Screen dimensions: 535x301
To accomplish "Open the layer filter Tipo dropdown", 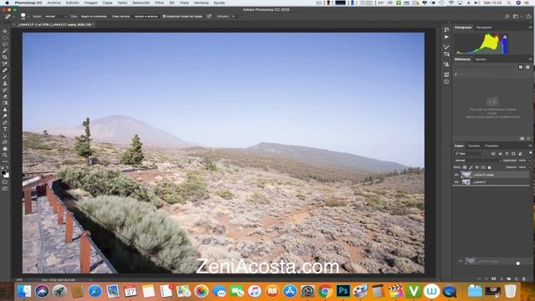I will (x=470, y=154).
